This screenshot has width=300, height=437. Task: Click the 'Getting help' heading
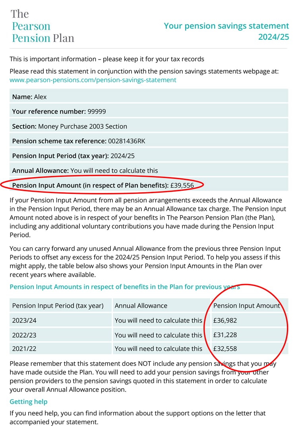coord(29,402)
